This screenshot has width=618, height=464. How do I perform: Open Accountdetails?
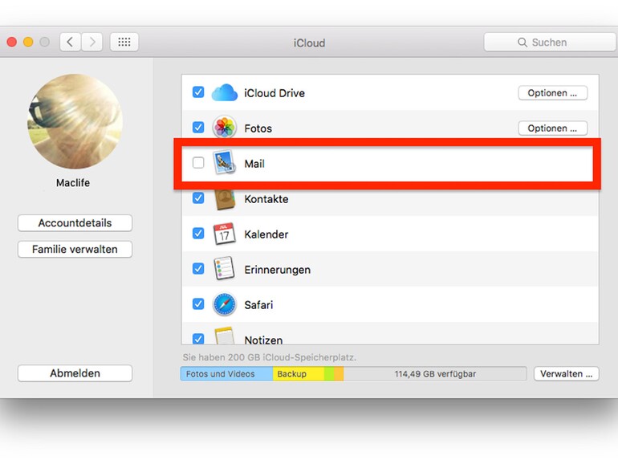[x=75, y=223]
